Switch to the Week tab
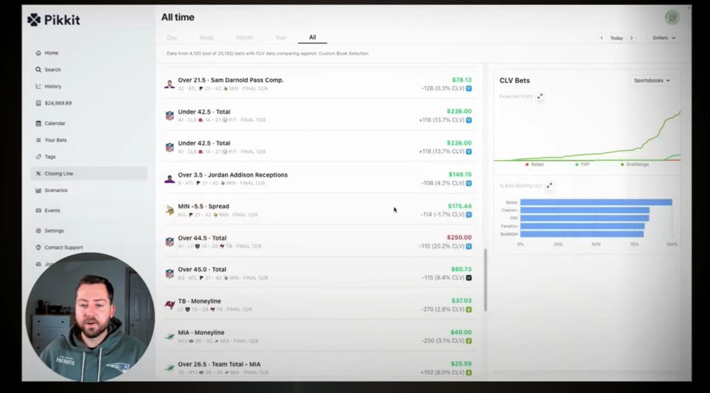Viewport: 710px width, 393px height. 207,37
